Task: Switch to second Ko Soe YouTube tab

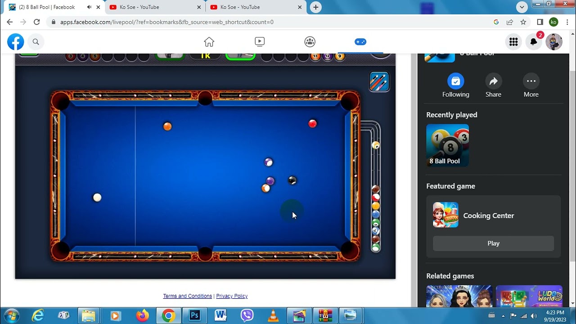Action: (x=256, y=7)
